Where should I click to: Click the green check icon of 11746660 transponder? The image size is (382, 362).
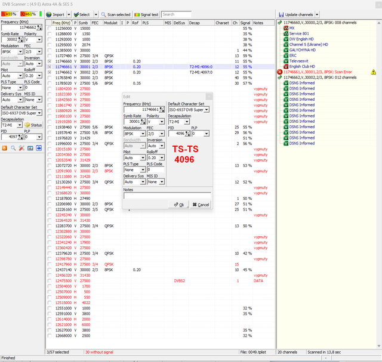click(x=280, y=23)
